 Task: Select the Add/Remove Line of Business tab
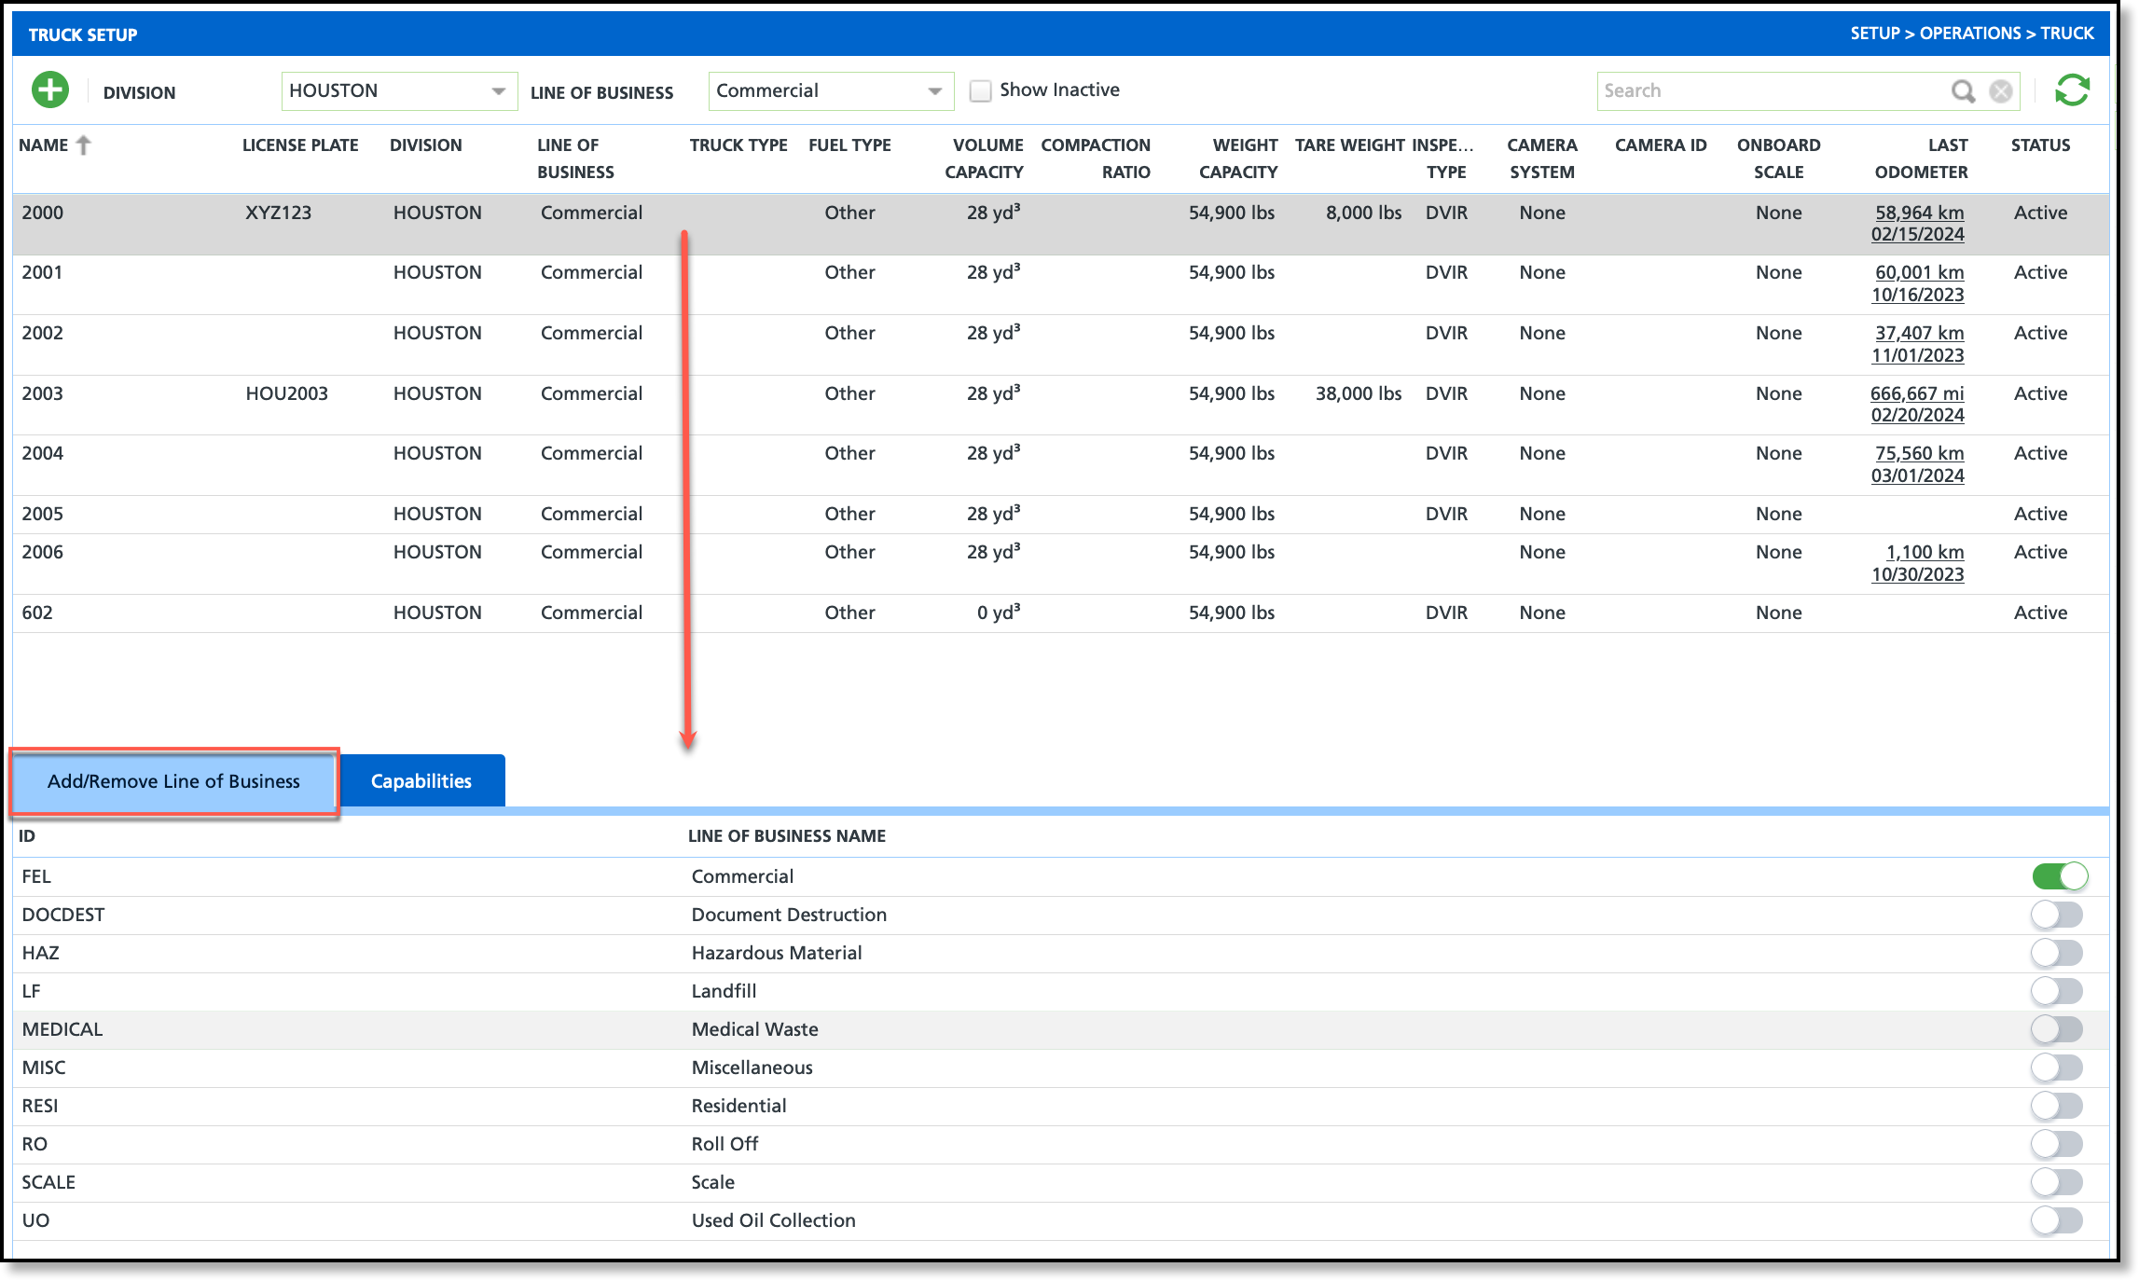pyautogui.click(x=173, y=781)
